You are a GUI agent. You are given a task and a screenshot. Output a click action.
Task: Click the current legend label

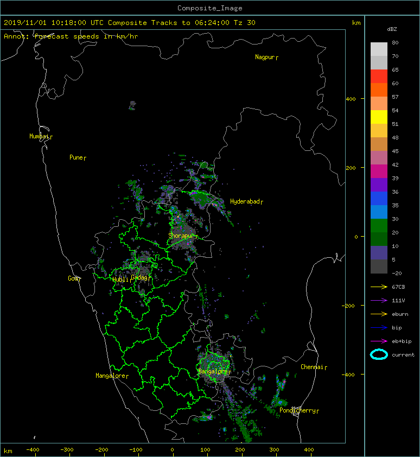click(x=403, y=355)
